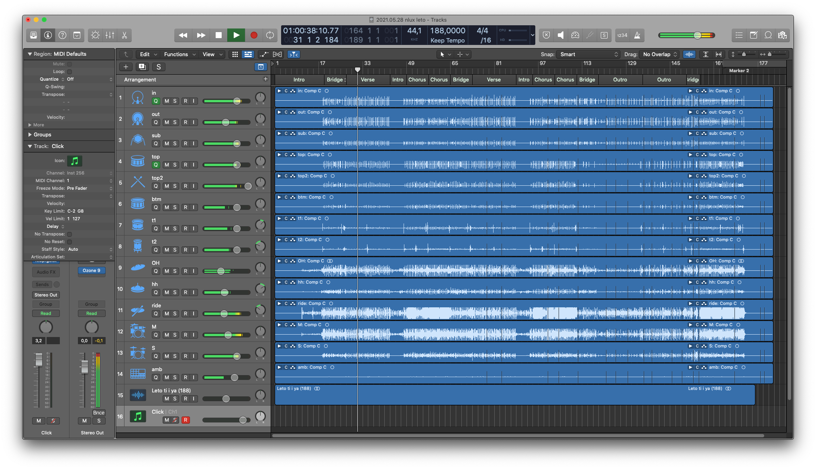Click the Ozone 9 plugin slot
The width and height of the screenshot is (816, 469).
point(92,271)
